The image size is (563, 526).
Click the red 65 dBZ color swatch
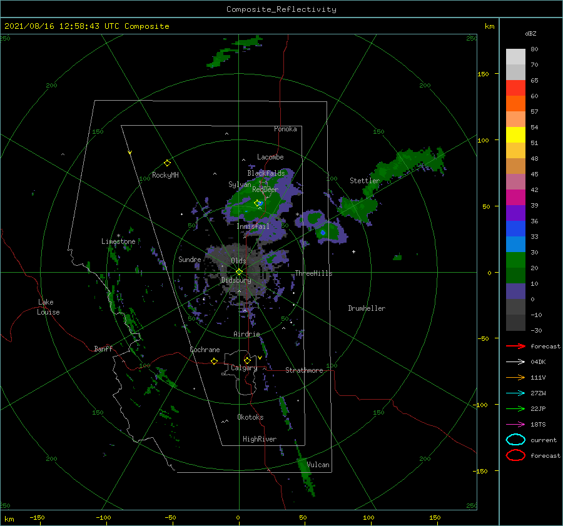(515, 88)
